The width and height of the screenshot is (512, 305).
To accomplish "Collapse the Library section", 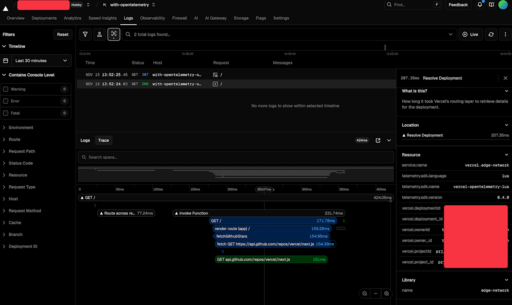I will click(x=506, y=280).
